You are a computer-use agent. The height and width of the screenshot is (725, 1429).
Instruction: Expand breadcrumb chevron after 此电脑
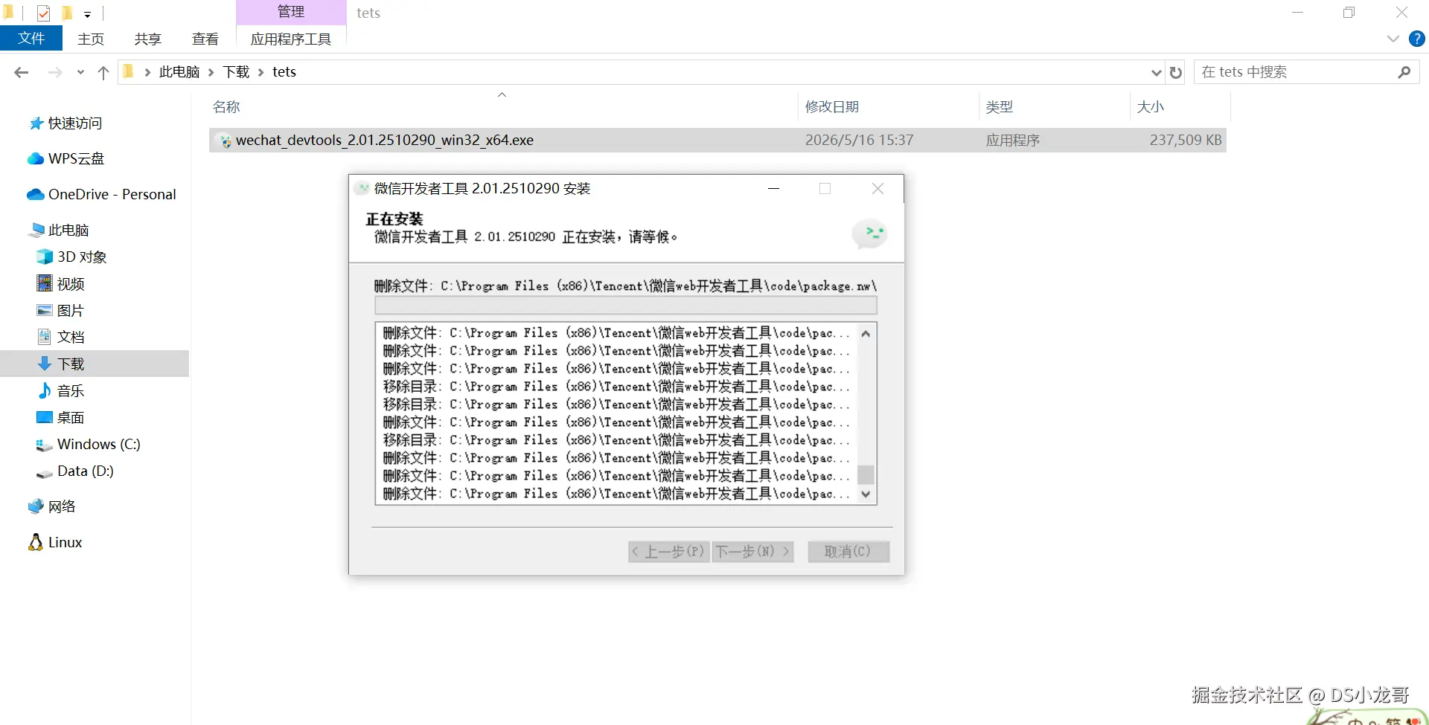tap(211, 72)
